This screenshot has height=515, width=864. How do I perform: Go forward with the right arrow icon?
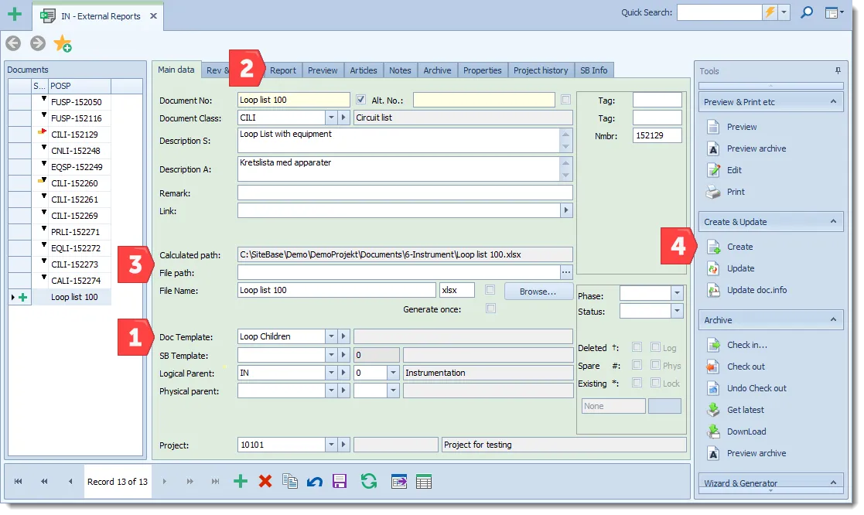coord(37,43)
